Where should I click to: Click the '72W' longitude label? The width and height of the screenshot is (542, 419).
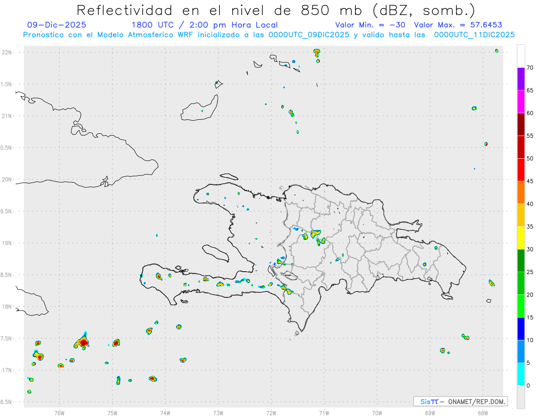click(271, 413)
